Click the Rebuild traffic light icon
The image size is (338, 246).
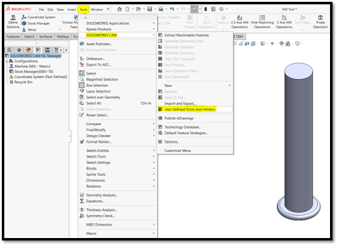(205, 9)
